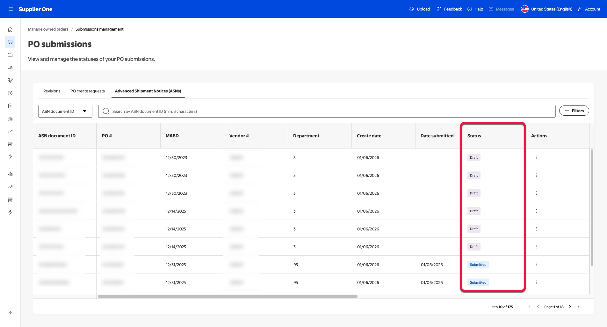Go to Home via sidebar house icon
The image size is (607, 327).
pyautogui.click(x=10, y=29)
